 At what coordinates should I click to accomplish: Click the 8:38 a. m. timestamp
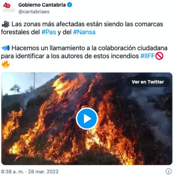pyautogui.click(x=13, y=172)
